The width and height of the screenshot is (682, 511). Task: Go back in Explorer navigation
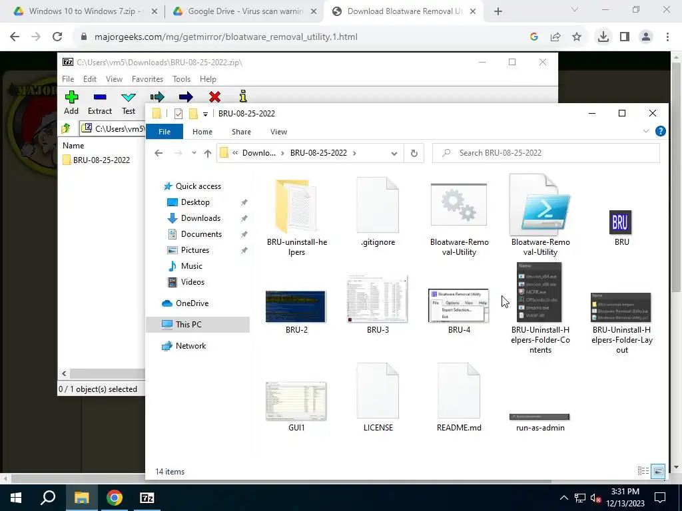click(x=159, y=153)
